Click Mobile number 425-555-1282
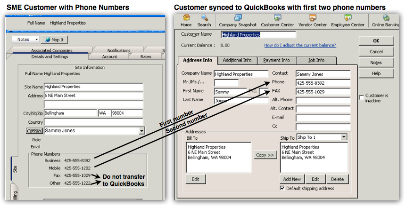This screenshot has width=406, height=207. pos(77,168)
